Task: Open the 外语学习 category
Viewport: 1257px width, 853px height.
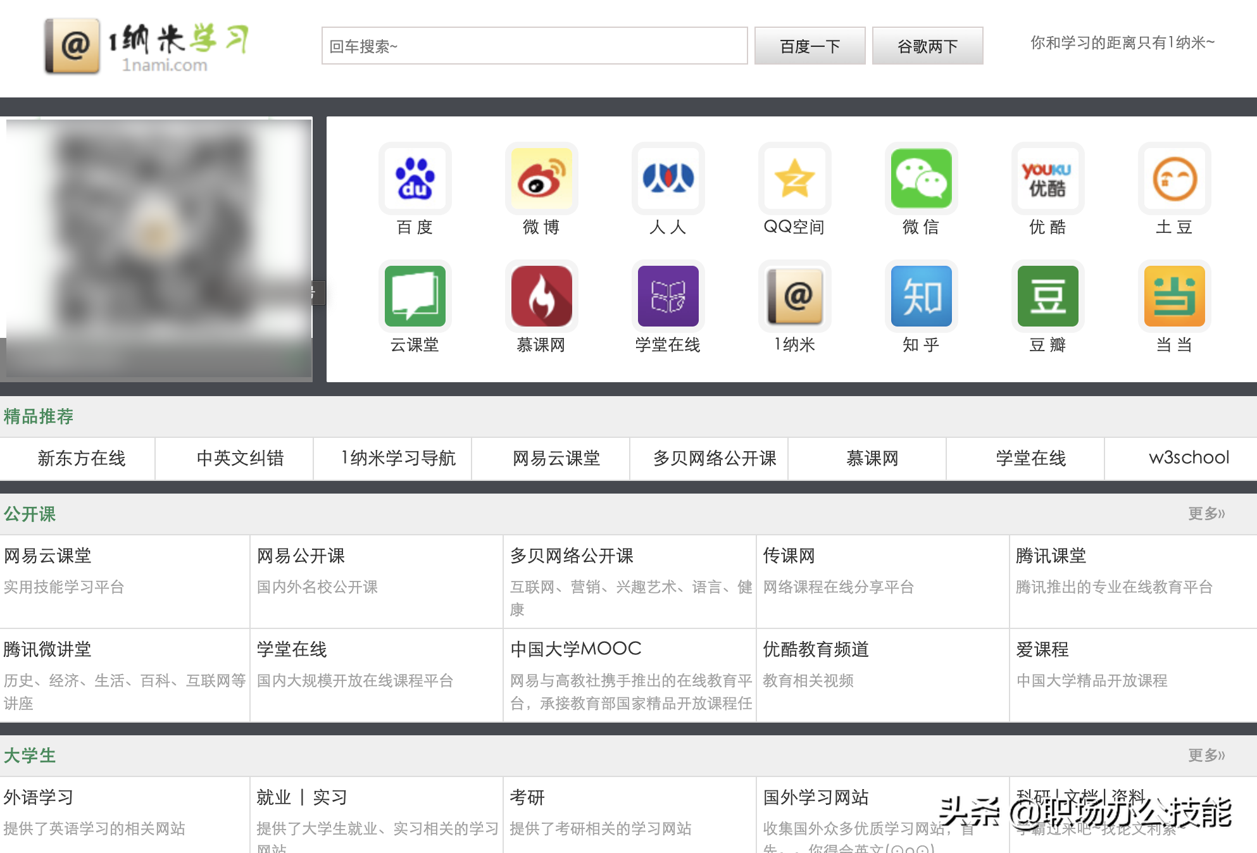Action: [x=39, y=797]
